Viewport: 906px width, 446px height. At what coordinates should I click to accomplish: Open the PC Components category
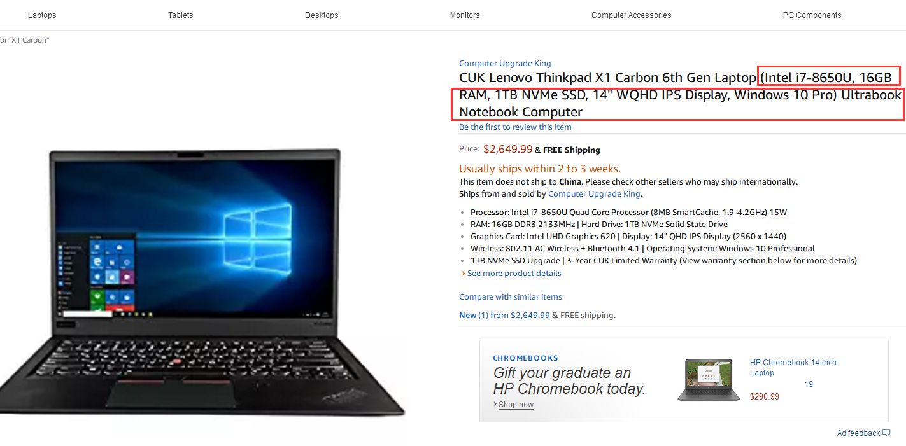(x=812, y=15)
